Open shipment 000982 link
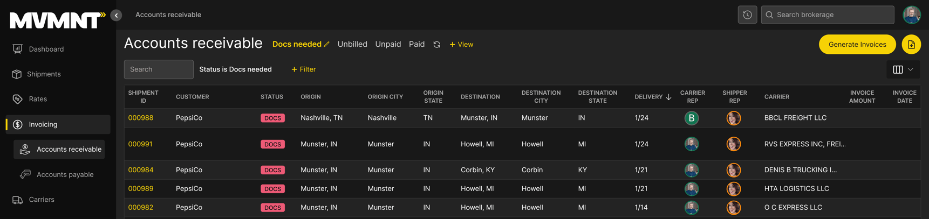929x219 pixels. coord(141,208)
